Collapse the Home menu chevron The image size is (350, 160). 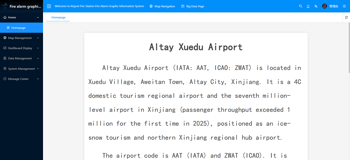point(38,17)
